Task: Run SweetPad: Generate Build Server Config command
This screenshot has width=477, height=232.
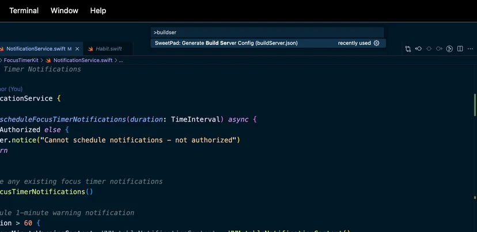Action: pyautogui.click(x=268, y=43)
